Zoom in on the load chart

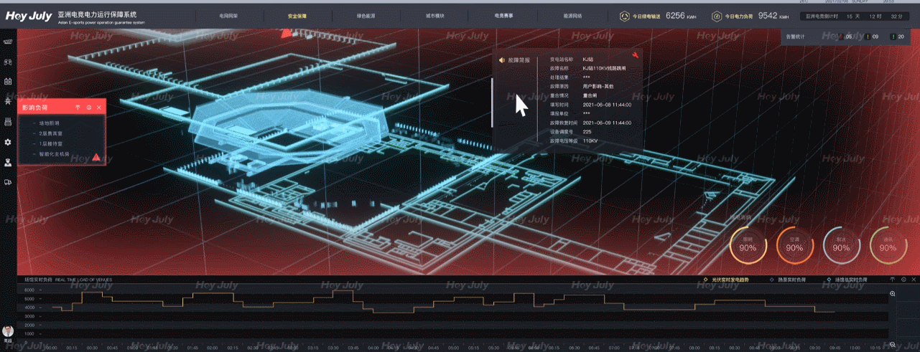click(893, 294)
